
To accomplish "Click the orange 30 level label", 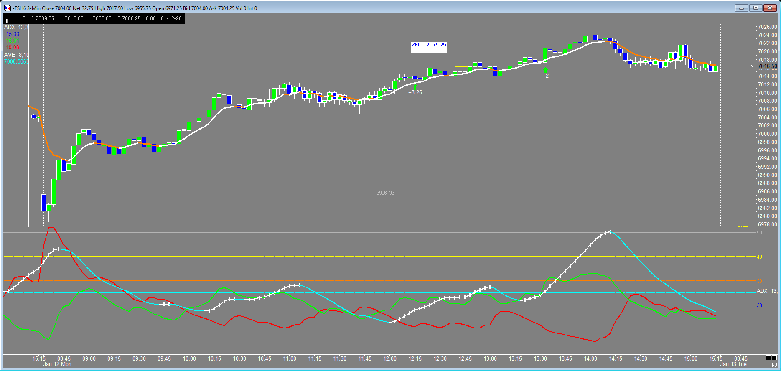I will 759,281.
